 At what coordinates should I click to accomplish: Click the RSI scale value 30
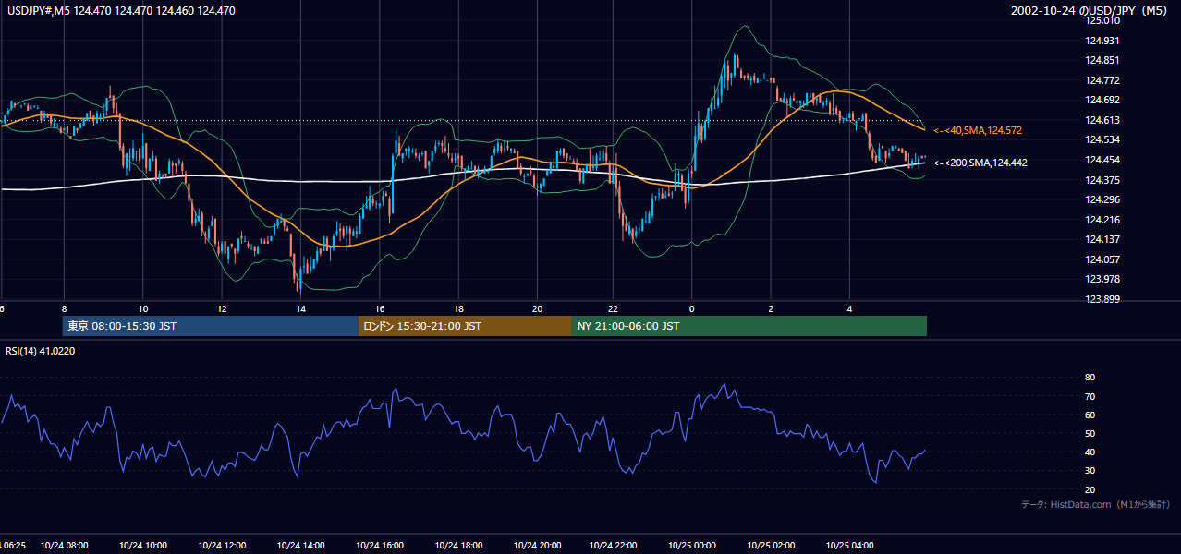pos(1090,471)
